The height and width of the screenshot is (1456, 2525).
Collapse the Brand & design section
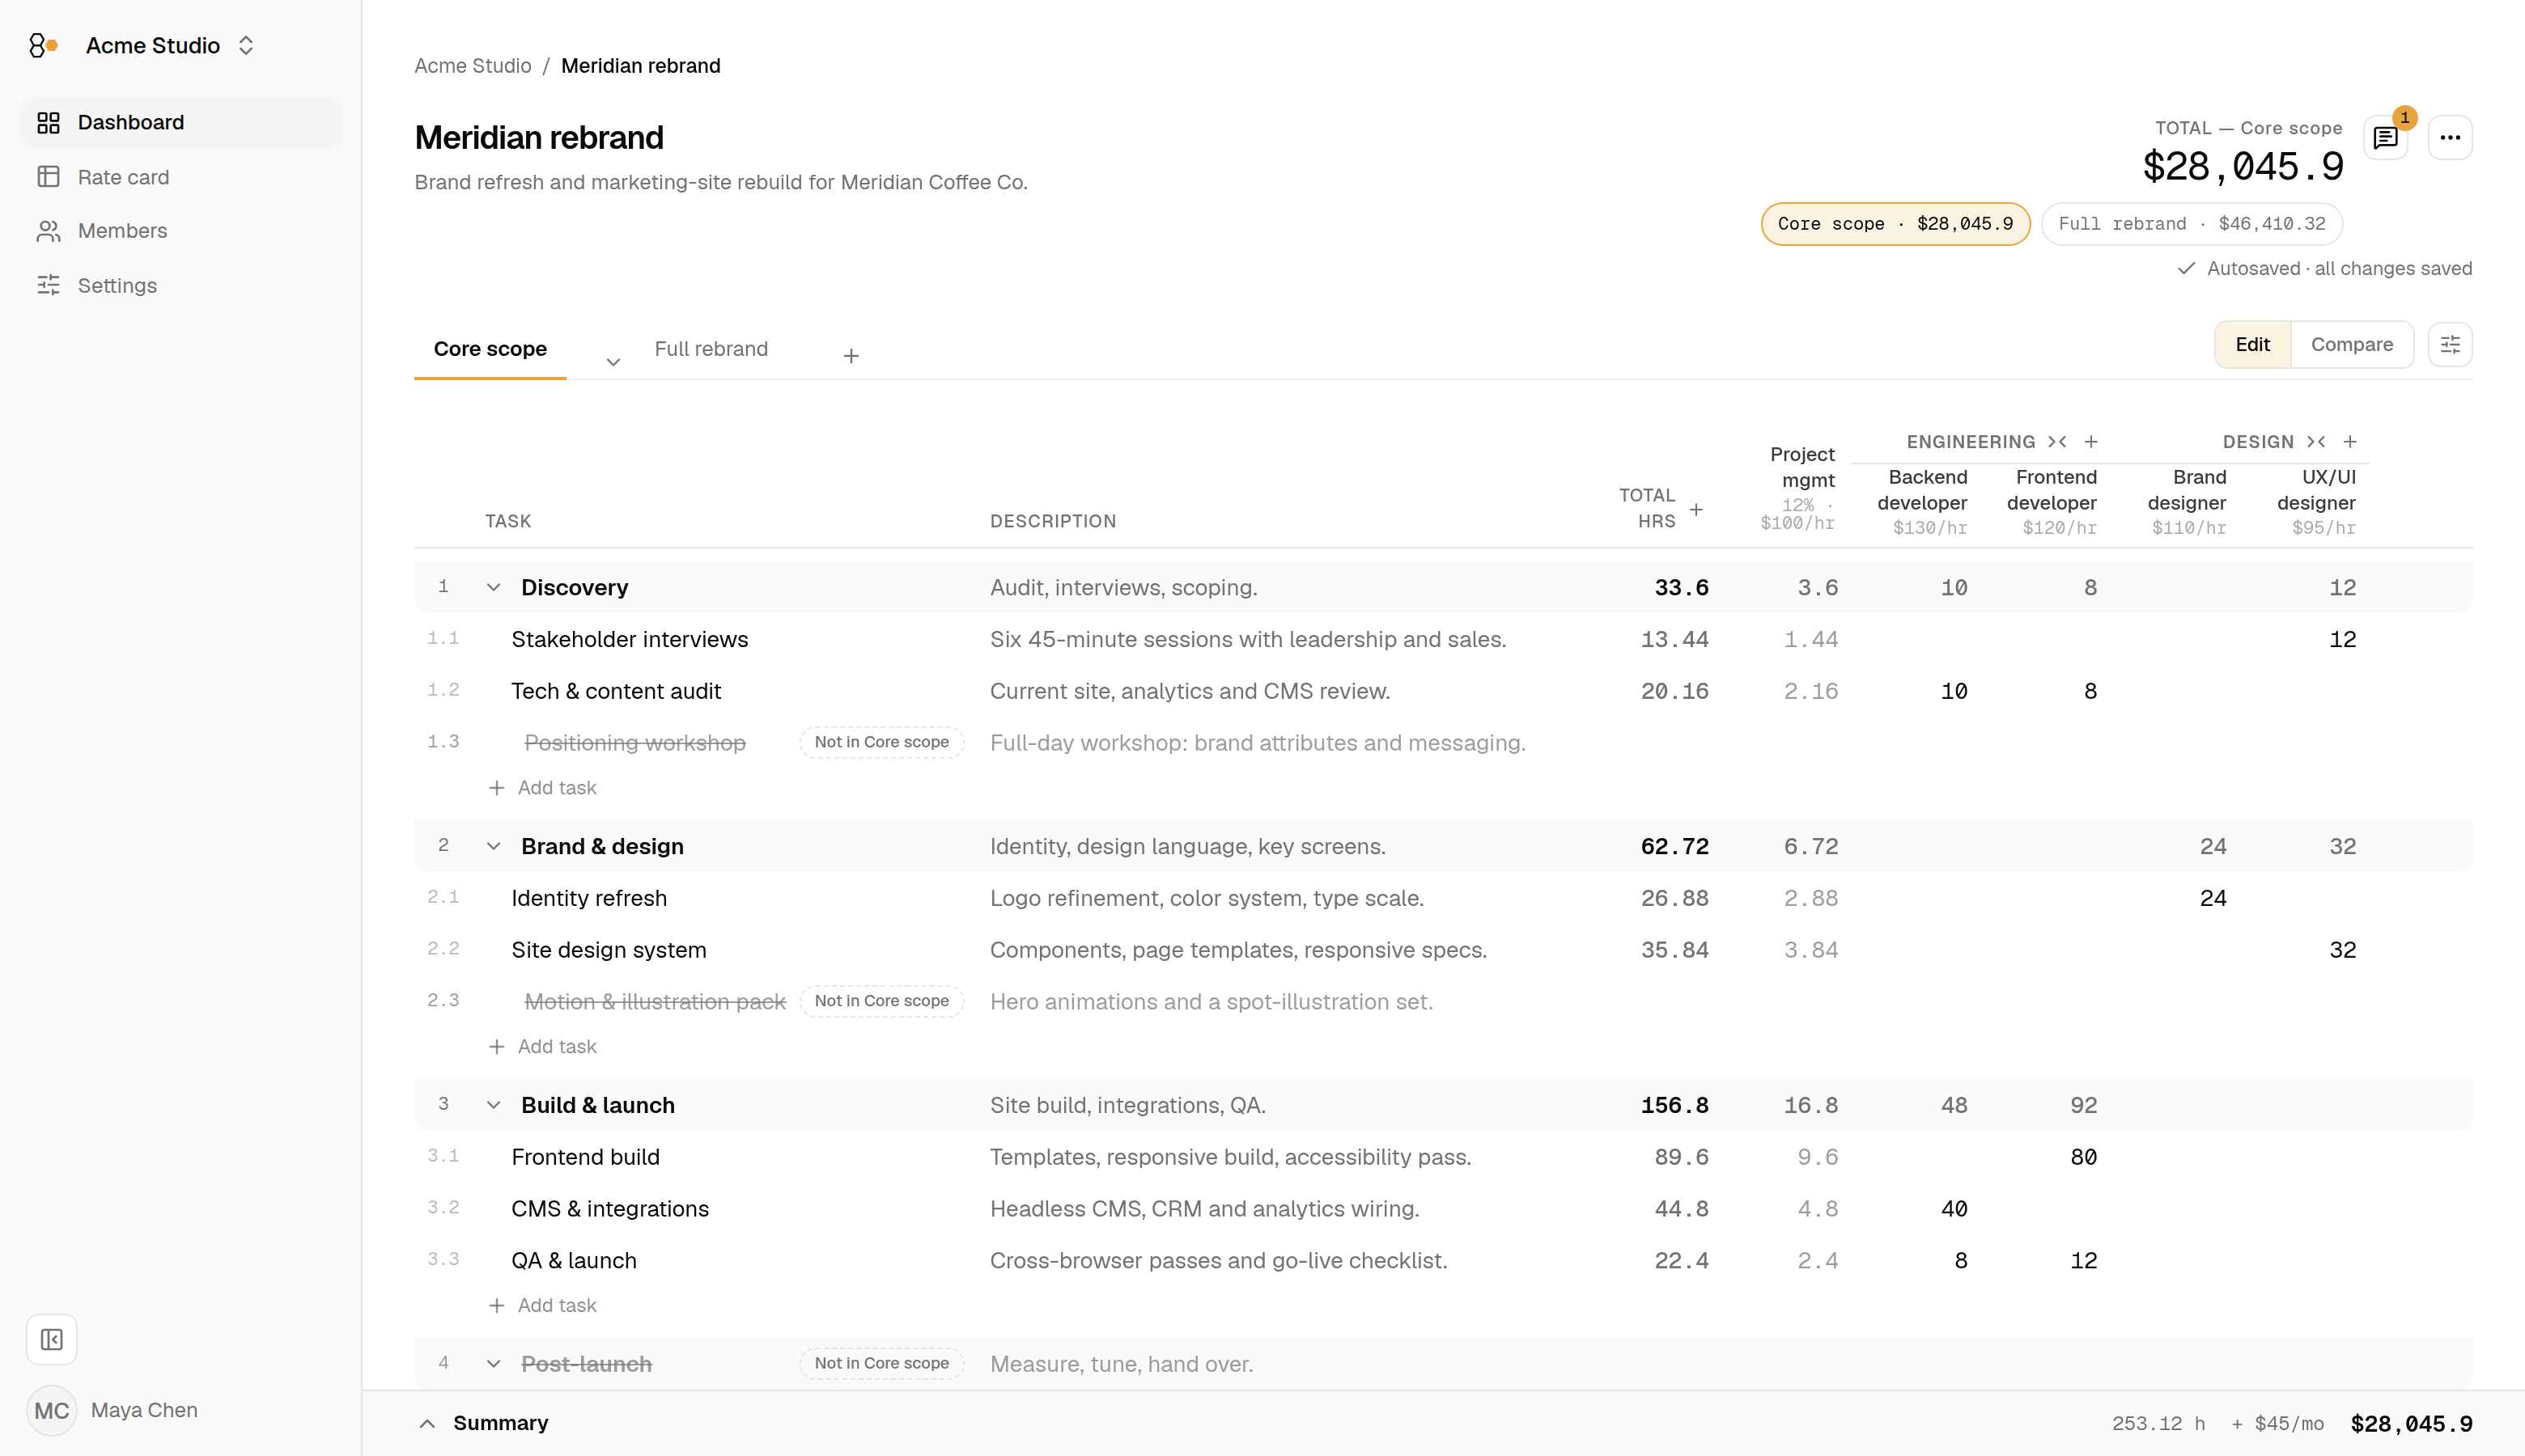click(x=493, y=846)
